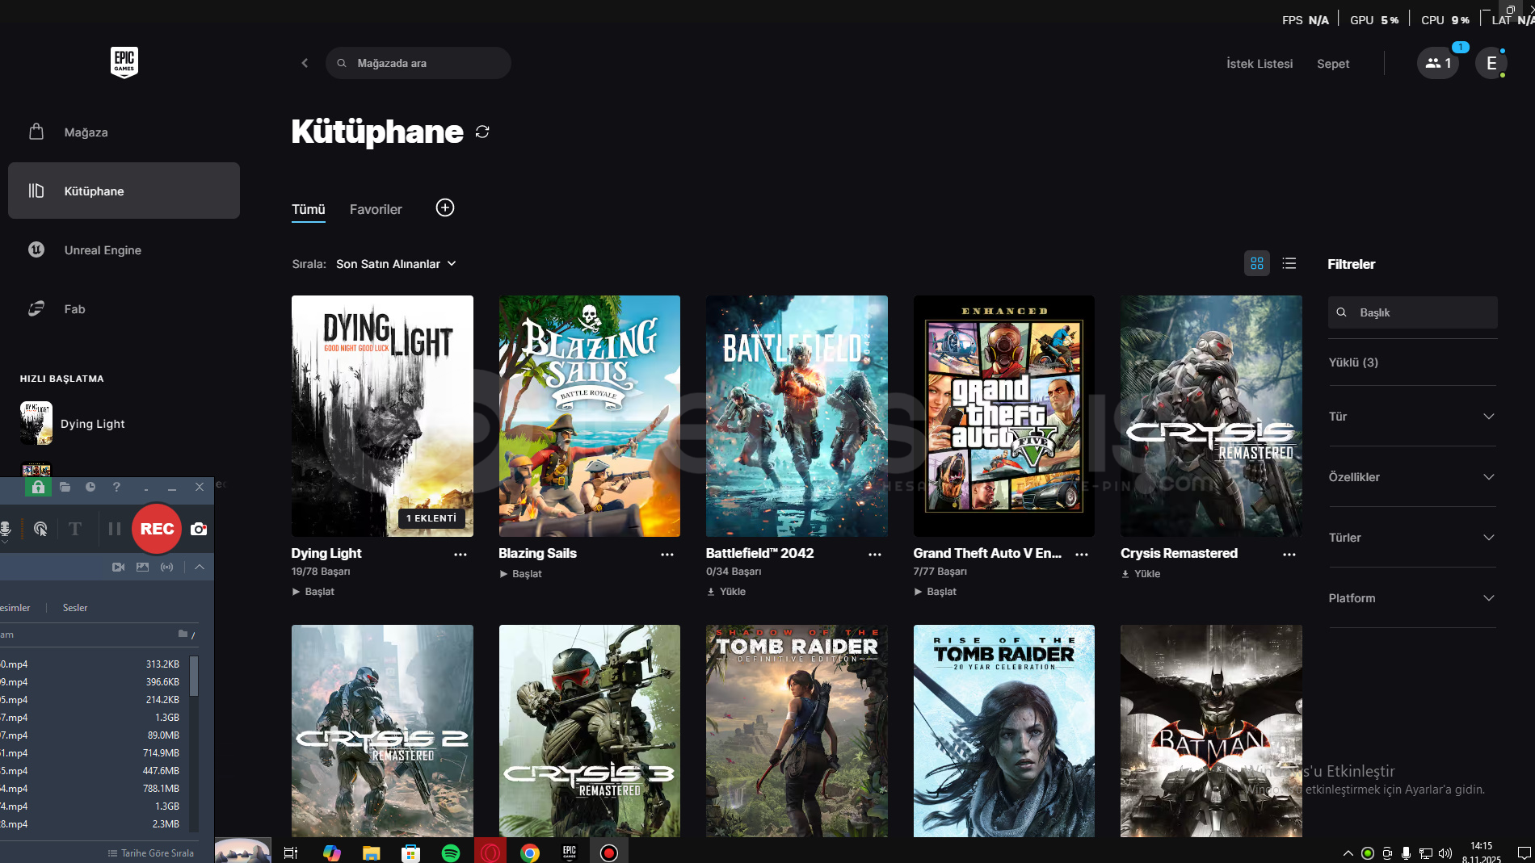
Task: Expand the Özellikler filter section
Action: [1411, 477]
